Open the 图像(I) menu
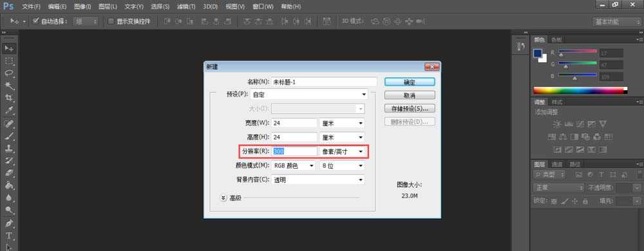 [83, 6]
